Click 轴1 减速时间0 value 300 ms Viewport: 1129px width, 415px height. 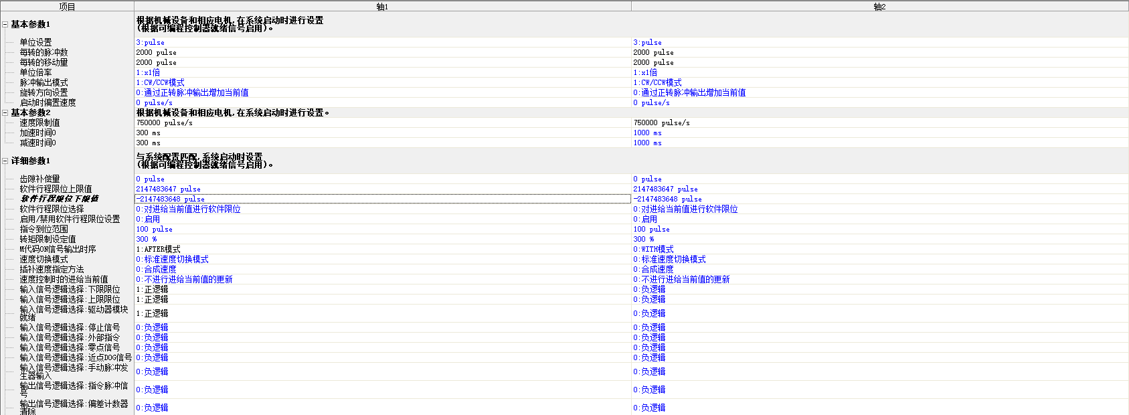coord(382,143)
